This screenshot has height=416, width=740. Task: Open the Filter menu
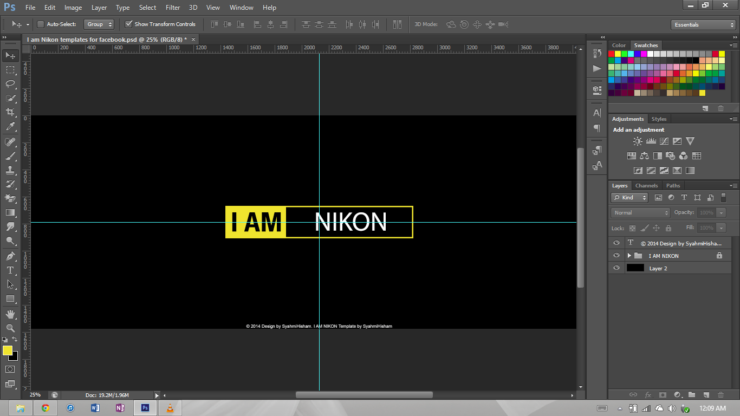point(173,8)
